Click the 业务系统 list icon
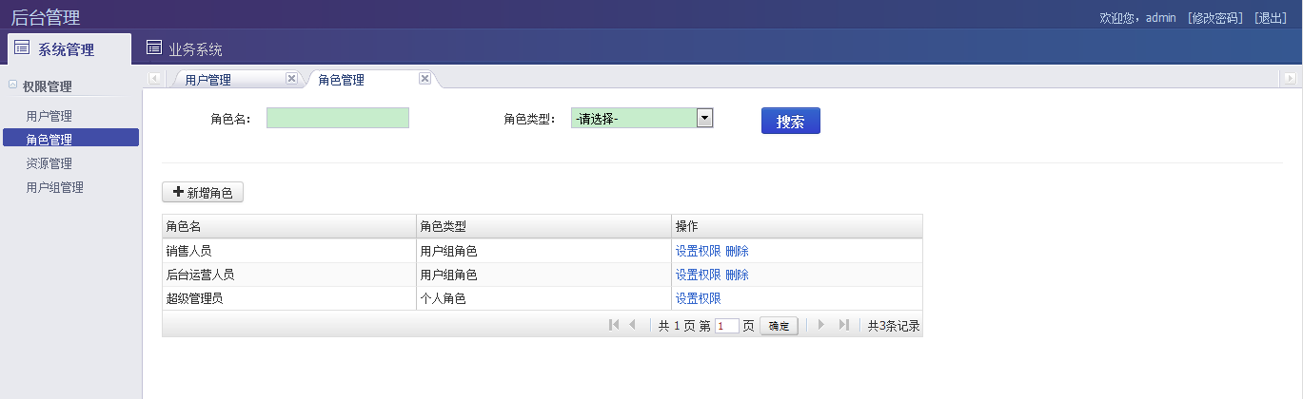This screenshot has height=399, width=1303. [152, 47]
